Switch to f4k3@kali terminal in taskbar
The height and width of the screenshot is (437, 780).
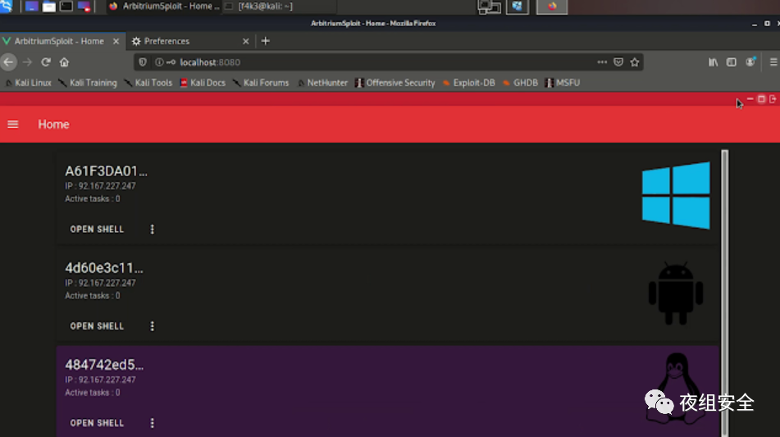[x=279, y=7]
